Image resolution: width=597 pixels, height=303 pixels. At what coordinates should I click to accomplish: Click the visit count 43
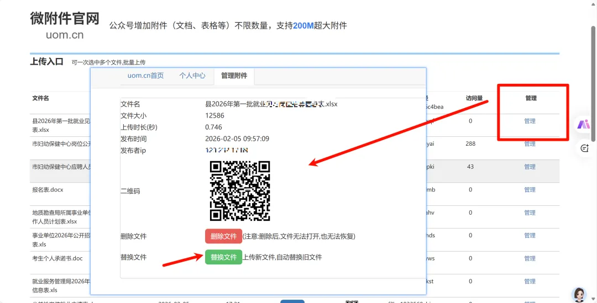pyautogui.click(x=470, y=167)
